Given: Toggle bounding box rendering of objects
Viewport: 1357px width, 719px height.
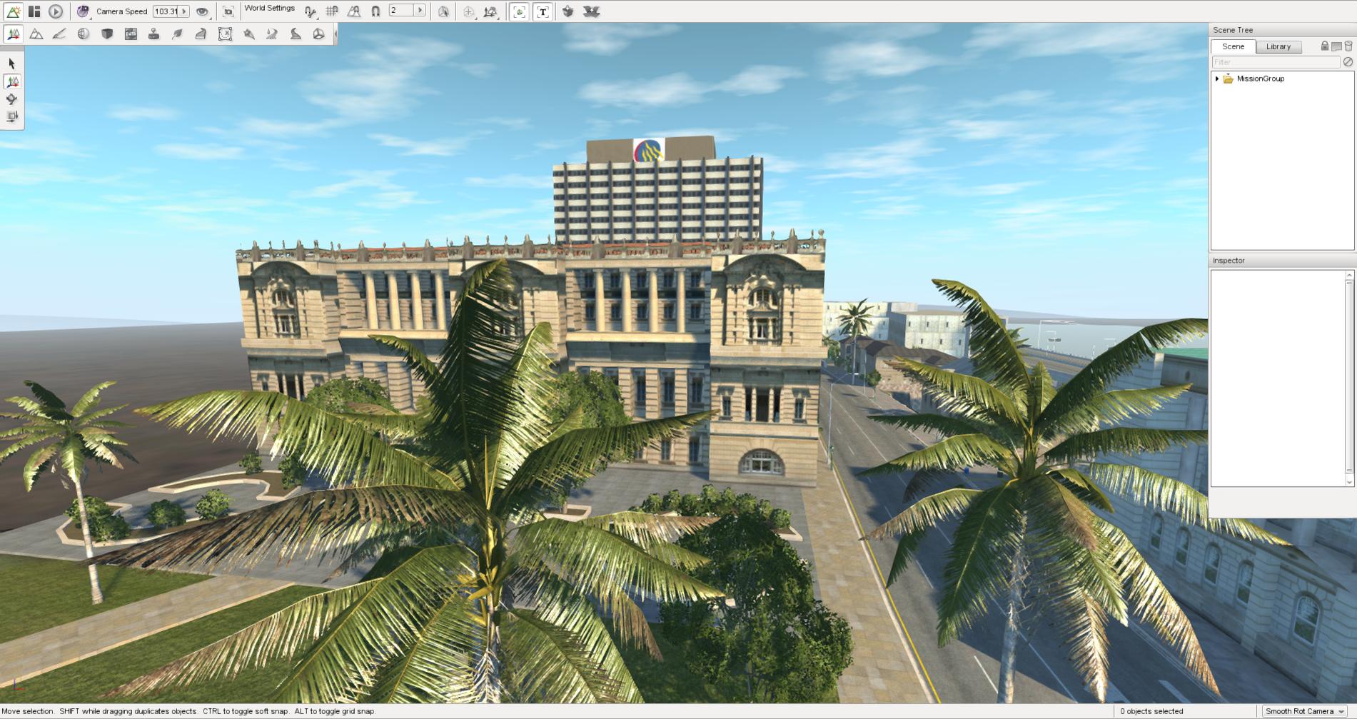Looking at the screenshot, I should coord(520,11).
